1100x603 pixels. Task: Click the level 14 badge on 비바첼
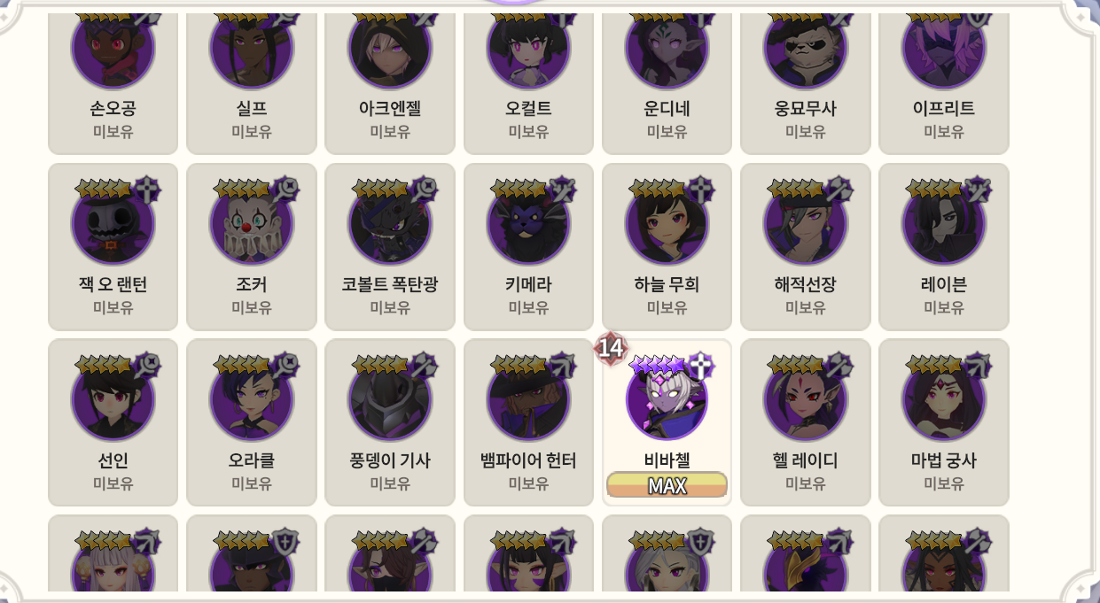coord(610,348)
